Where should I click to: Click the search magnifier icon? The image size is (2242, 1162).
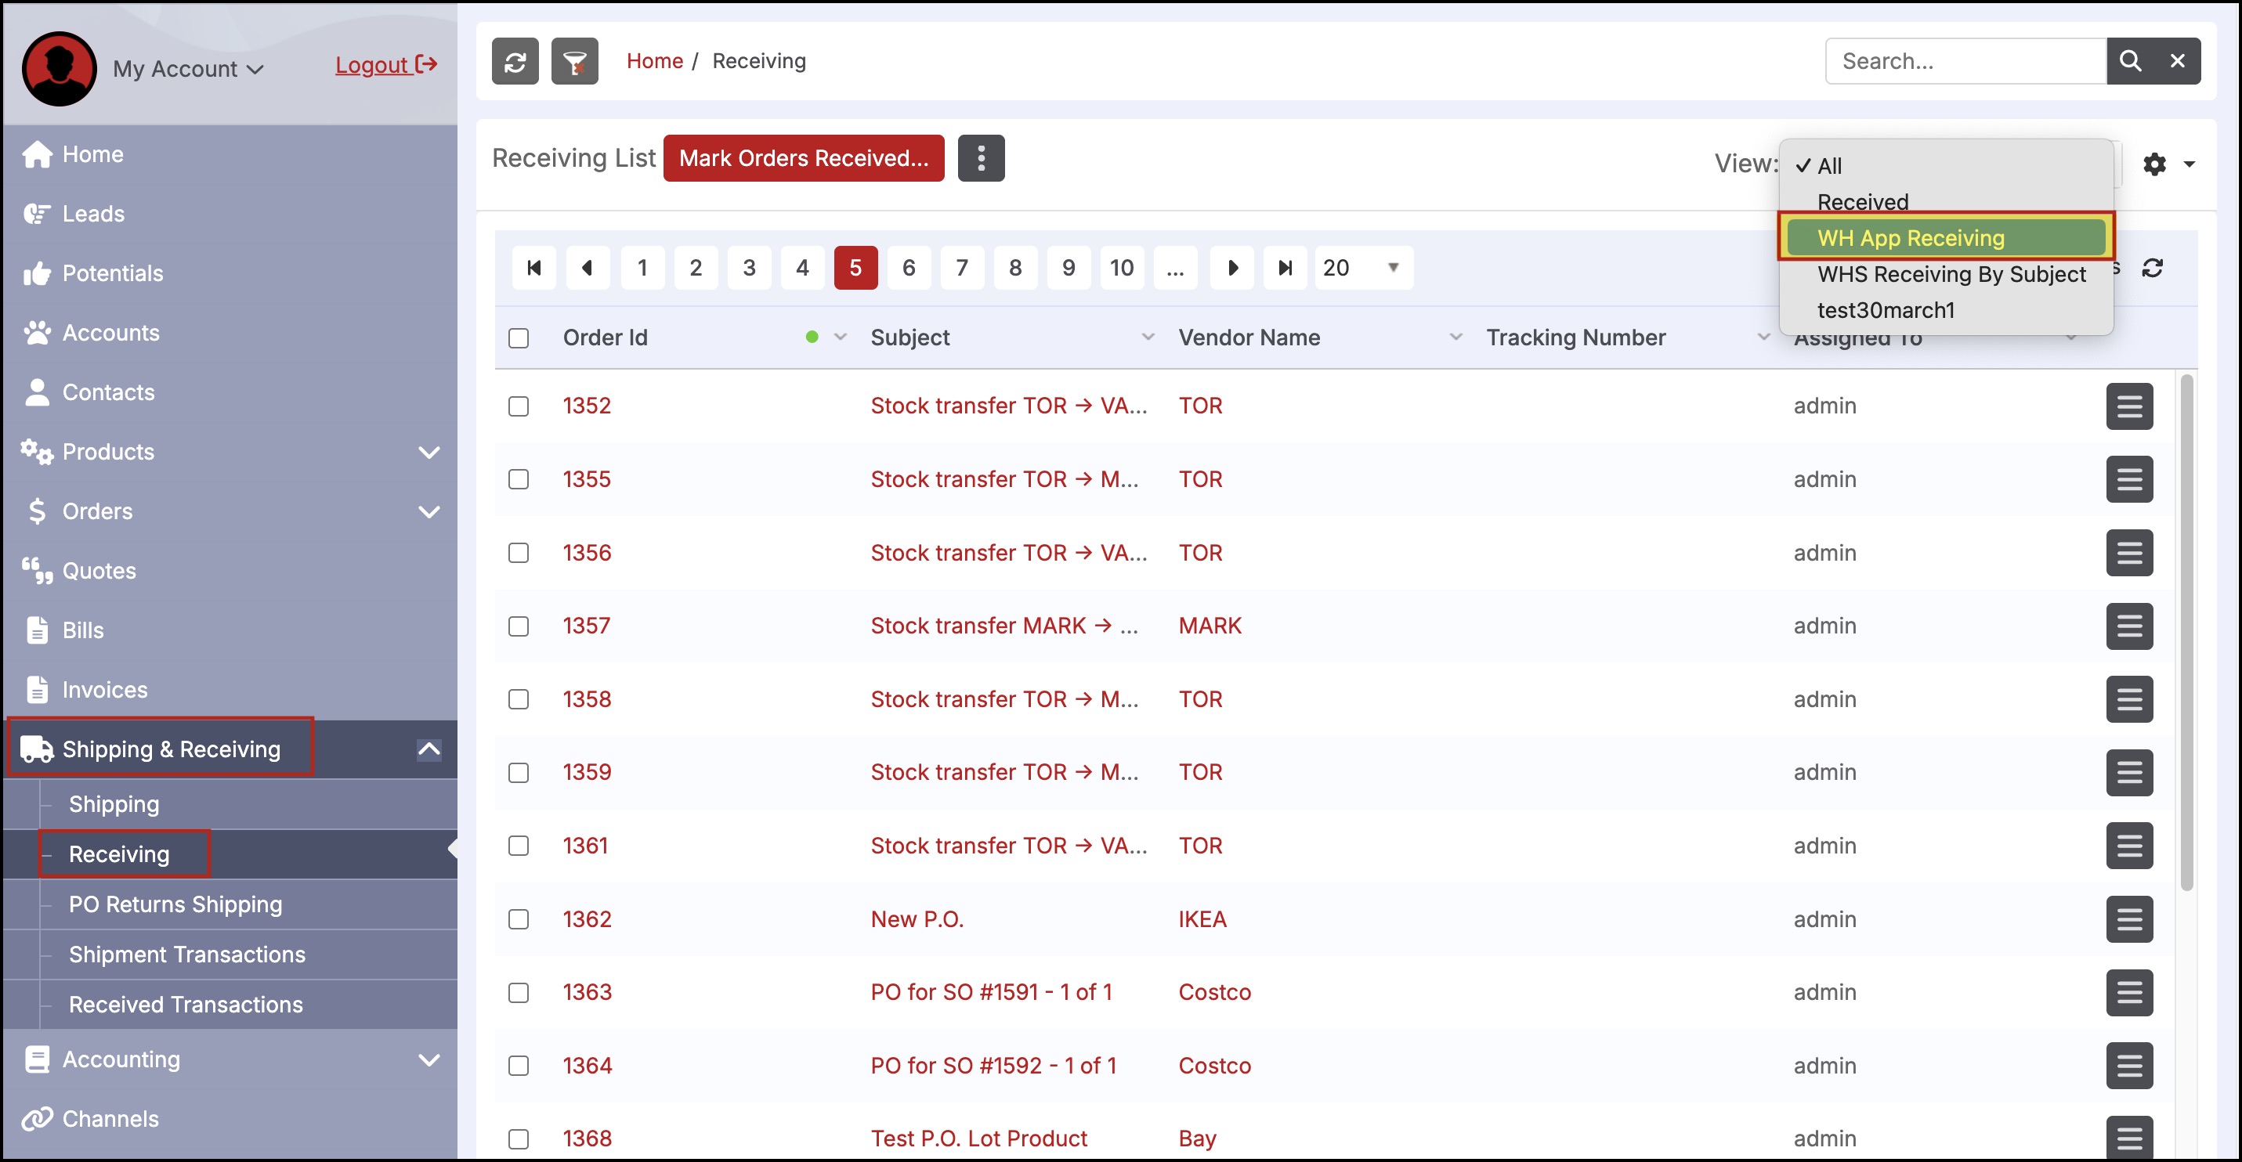click(x=2130, y=61)
